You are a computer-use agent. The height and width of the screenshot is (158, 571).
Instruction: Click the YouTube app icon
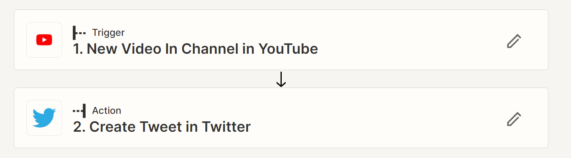coord(44,40)
